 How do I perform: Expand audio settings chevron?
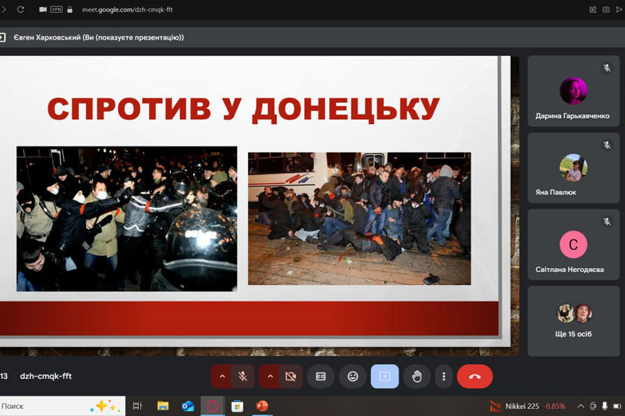[222, 376]
